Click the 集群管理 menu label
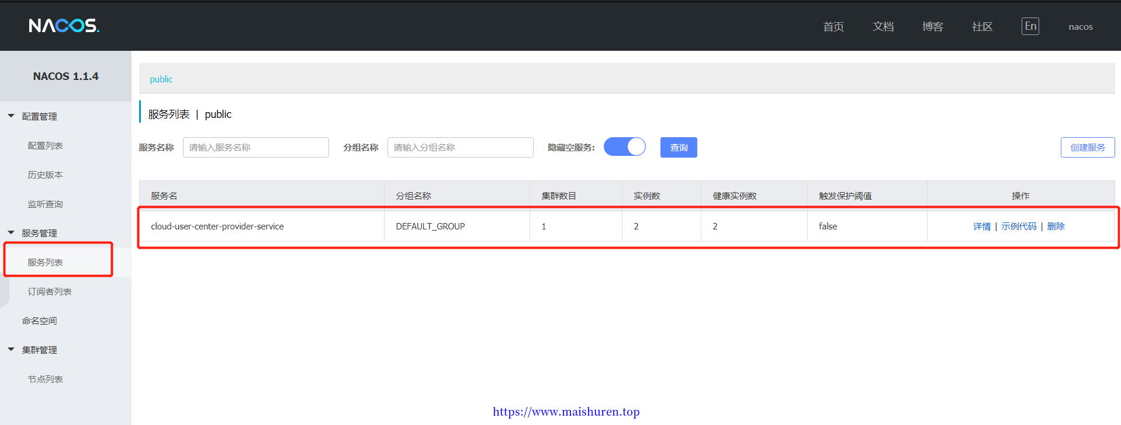The image size is (1121, 425). (39, 350)
